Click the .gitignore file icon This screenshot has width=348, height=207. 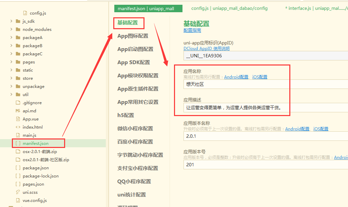pyautogui.click(x=18, y=102)
